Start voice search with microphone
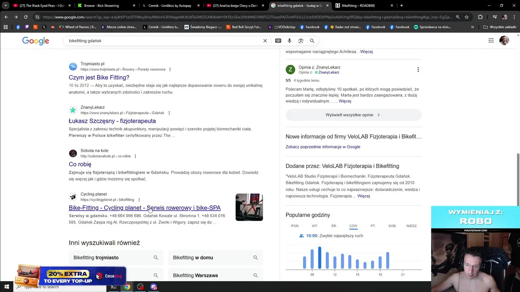Image resolution: width=520 pixels, height=292 pixels. 290,41
